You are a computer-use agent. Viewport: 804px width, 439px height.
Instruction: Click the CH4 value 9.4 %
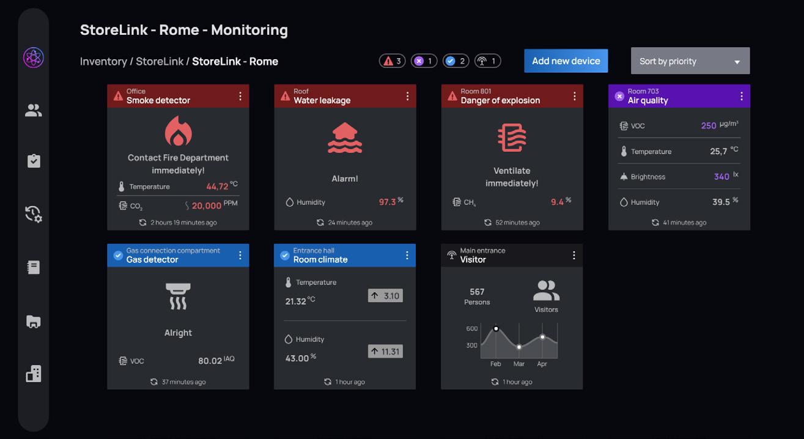click(x=561, y=202)
